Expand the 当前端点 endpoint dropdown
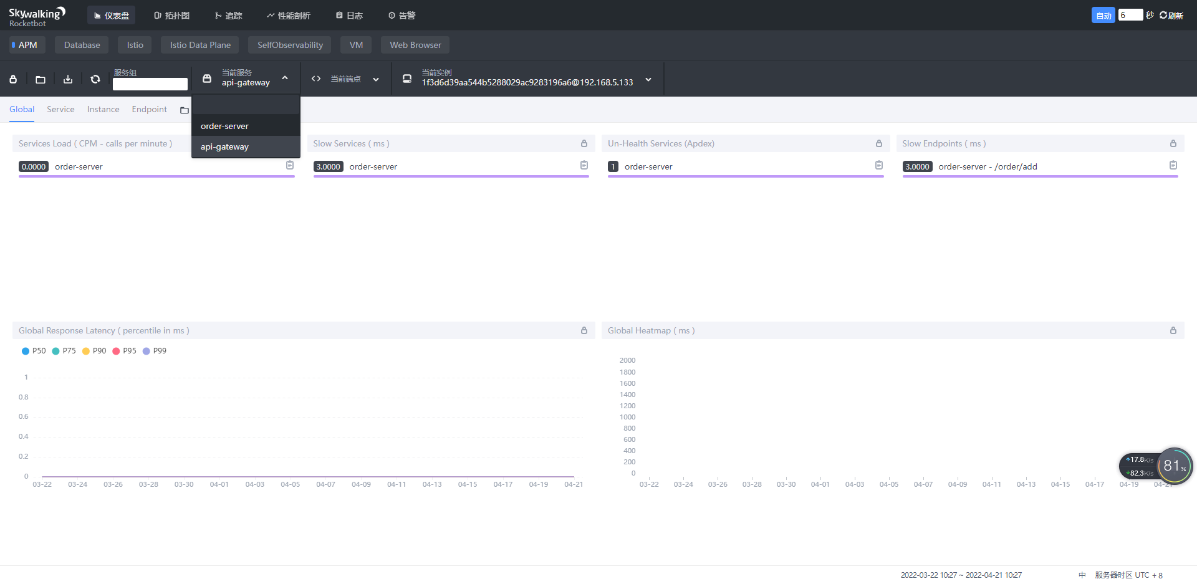This screenshot has width=1197, height=584. [376, 79]
